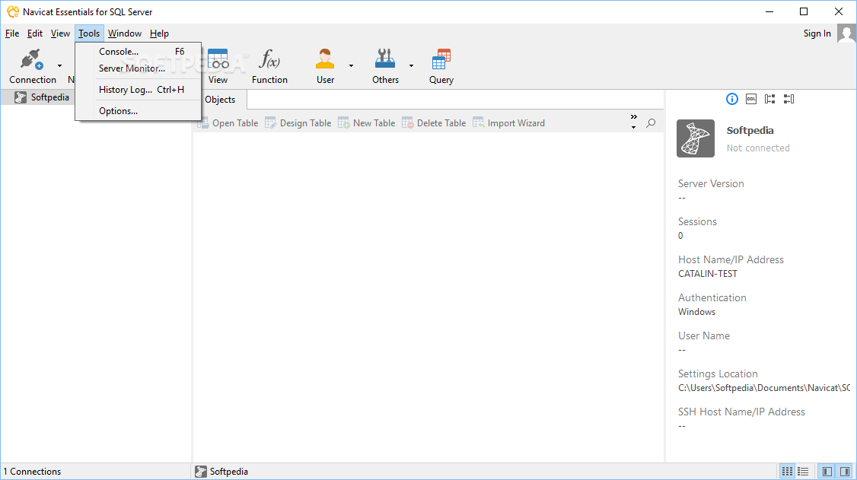Click the Open Table button

(x=228, y=123)
